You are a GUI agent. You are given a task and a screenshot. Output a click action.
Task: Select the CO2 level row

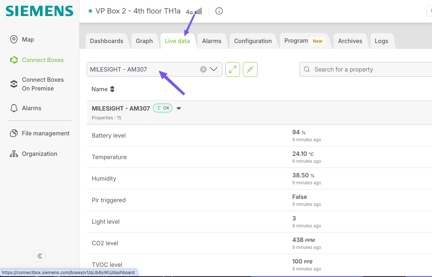click(x=260, y=243)
